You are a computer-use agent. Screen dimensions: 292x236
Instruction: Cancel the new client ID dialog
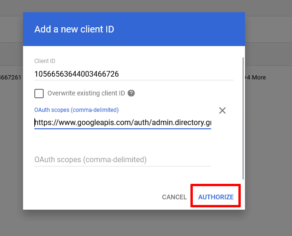174,197
